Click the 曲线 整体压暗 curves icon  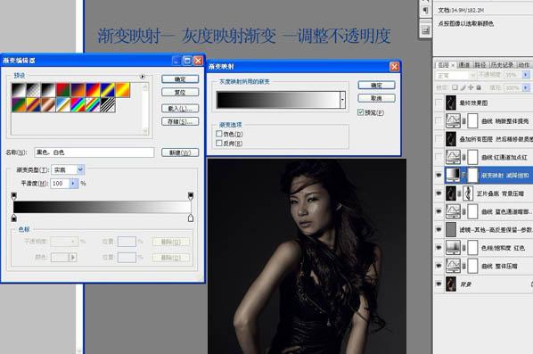coord(453,266)
